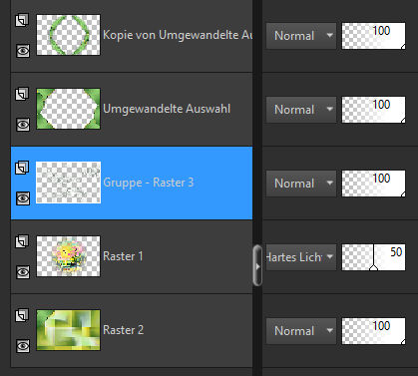Screen dimensions: 418x376
Task: Click the opacity slider of the Raster 2 layer
Action: point(373,331)
